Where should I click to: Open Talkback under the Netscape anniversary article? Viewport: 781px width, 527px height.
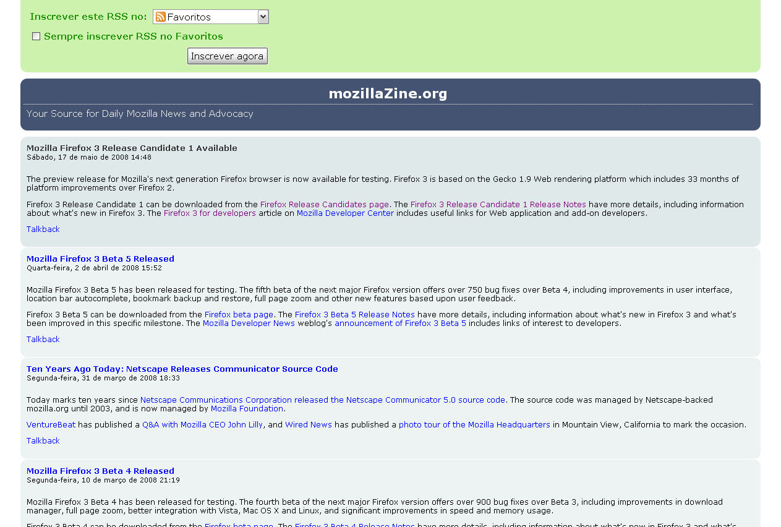point(43,441)
